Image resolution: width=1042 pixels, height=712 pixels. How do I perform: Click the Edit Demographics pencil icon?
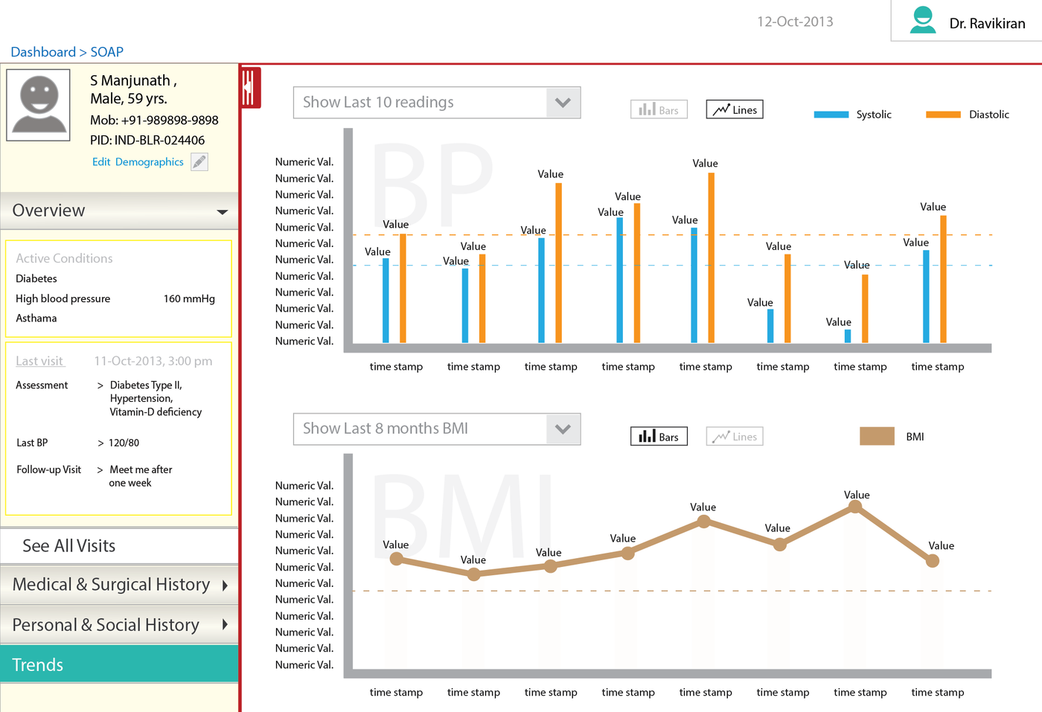198,161
